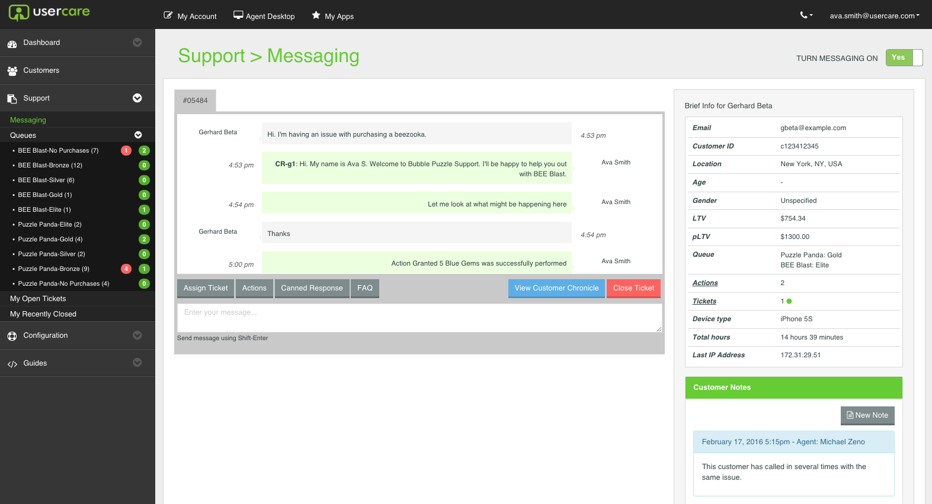Click red badge on Puzzle Panda-Bronze

coord(126,269)
